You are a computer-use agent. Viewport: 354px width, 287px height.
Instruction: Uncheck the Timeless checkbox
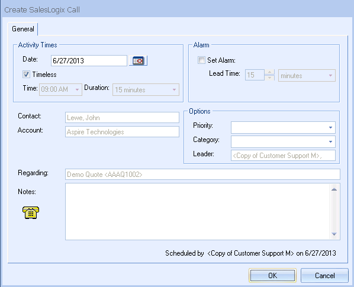(x=26, y=74)
